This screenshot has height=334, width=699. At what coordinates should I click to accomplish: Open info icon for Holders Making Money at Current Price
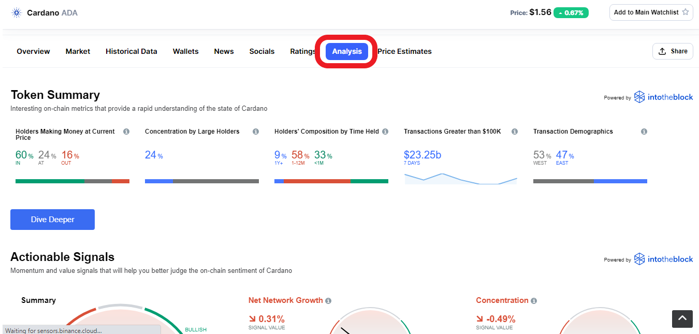pyautogui.click(x=126, y=132)
